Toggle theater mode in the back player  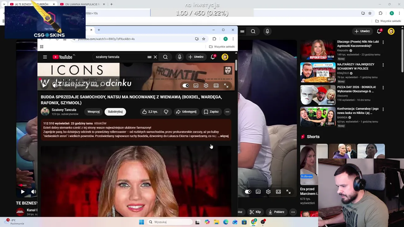click(x=278, y=192)
